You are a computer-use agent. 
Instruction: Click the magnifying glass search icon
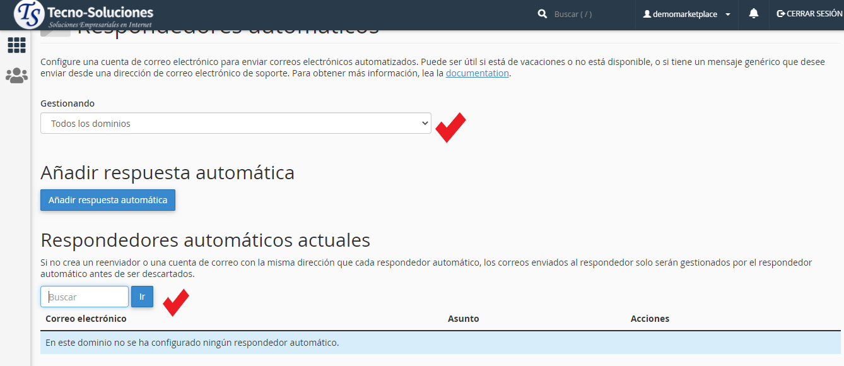click(x=542, y=14)
